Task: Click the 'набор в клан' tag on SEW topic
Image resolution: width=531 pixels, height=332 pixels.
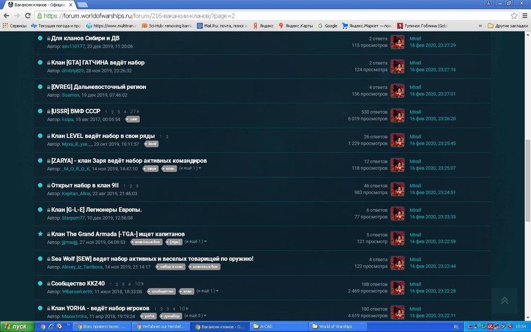Action: click(171, 267)
